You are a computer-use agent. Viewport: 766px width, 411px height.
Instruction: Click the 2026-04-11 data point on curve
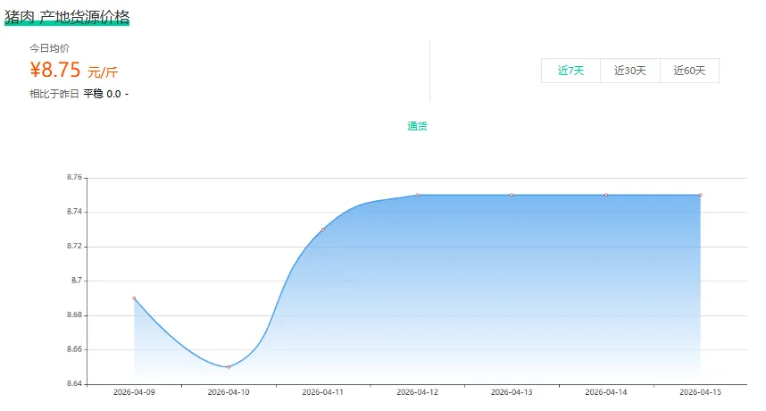323,230
